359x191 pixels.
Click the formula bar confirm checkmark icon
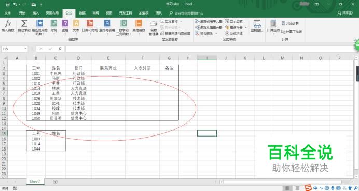pos(50,49)
